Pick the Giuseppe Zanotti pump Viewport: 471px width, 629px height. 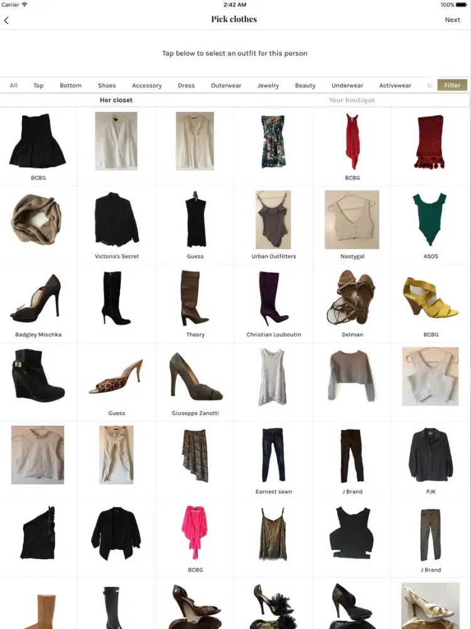(196, 376)
